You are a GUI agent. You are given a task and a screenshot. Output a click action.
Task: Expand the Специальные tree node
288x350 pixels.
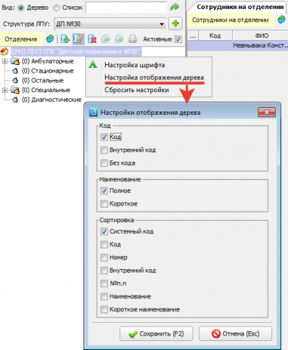coord(5,90)
